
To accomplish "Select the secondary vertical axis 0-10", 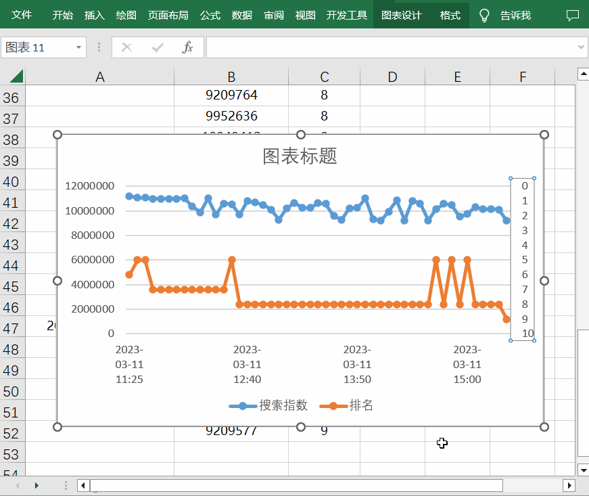I will pyautogui.click(x=523, y=259).
